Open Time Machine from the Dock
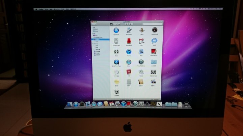 point(135,104)
